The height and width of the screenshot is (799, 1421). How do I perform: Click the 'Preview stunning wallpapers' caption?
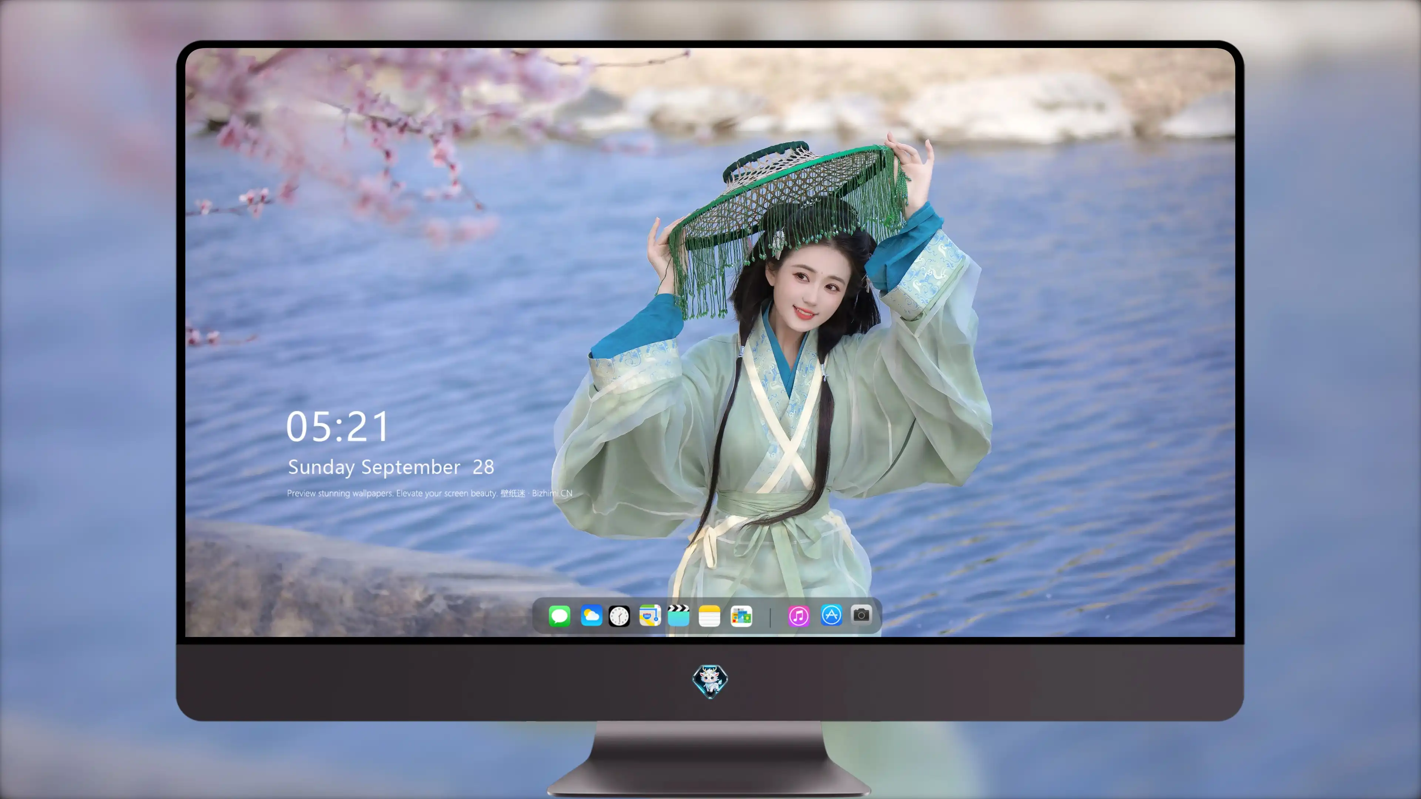[x=430, y=493]
